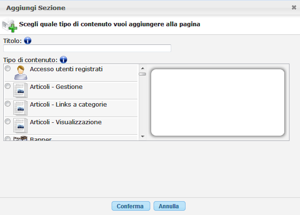This screenshot has height=215, width=300.
Task: Click the Accesso utenti registrati user icon
Action: coord(20,73)
